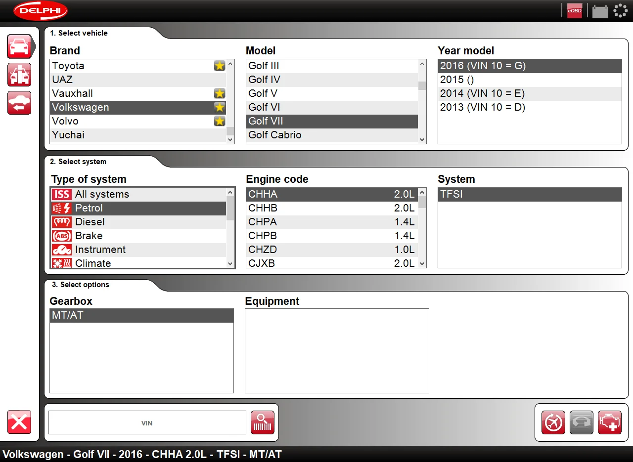The image size is (633, 462).
Task: Click the red crossed-out airplane icon button
Action: (x=553, y=422)
